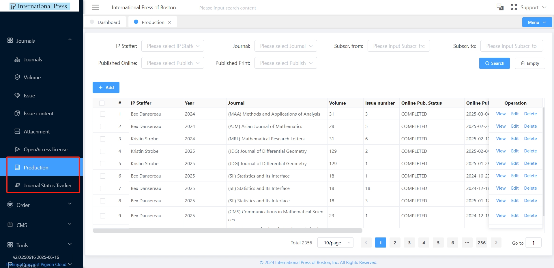Focus the Go to page input
Viewport: 554px width, 268px height.
click(x=533, y=243)
